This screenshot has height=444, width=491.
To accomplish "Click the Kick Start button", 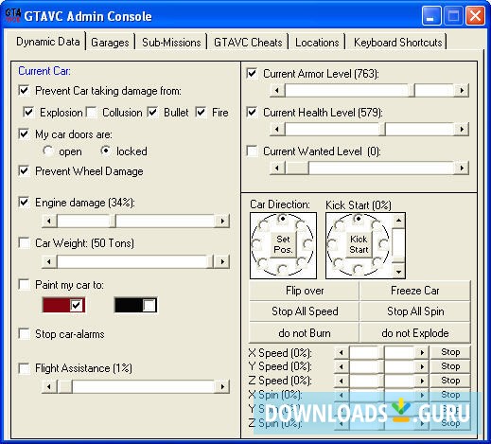I will tap(359, 244).
